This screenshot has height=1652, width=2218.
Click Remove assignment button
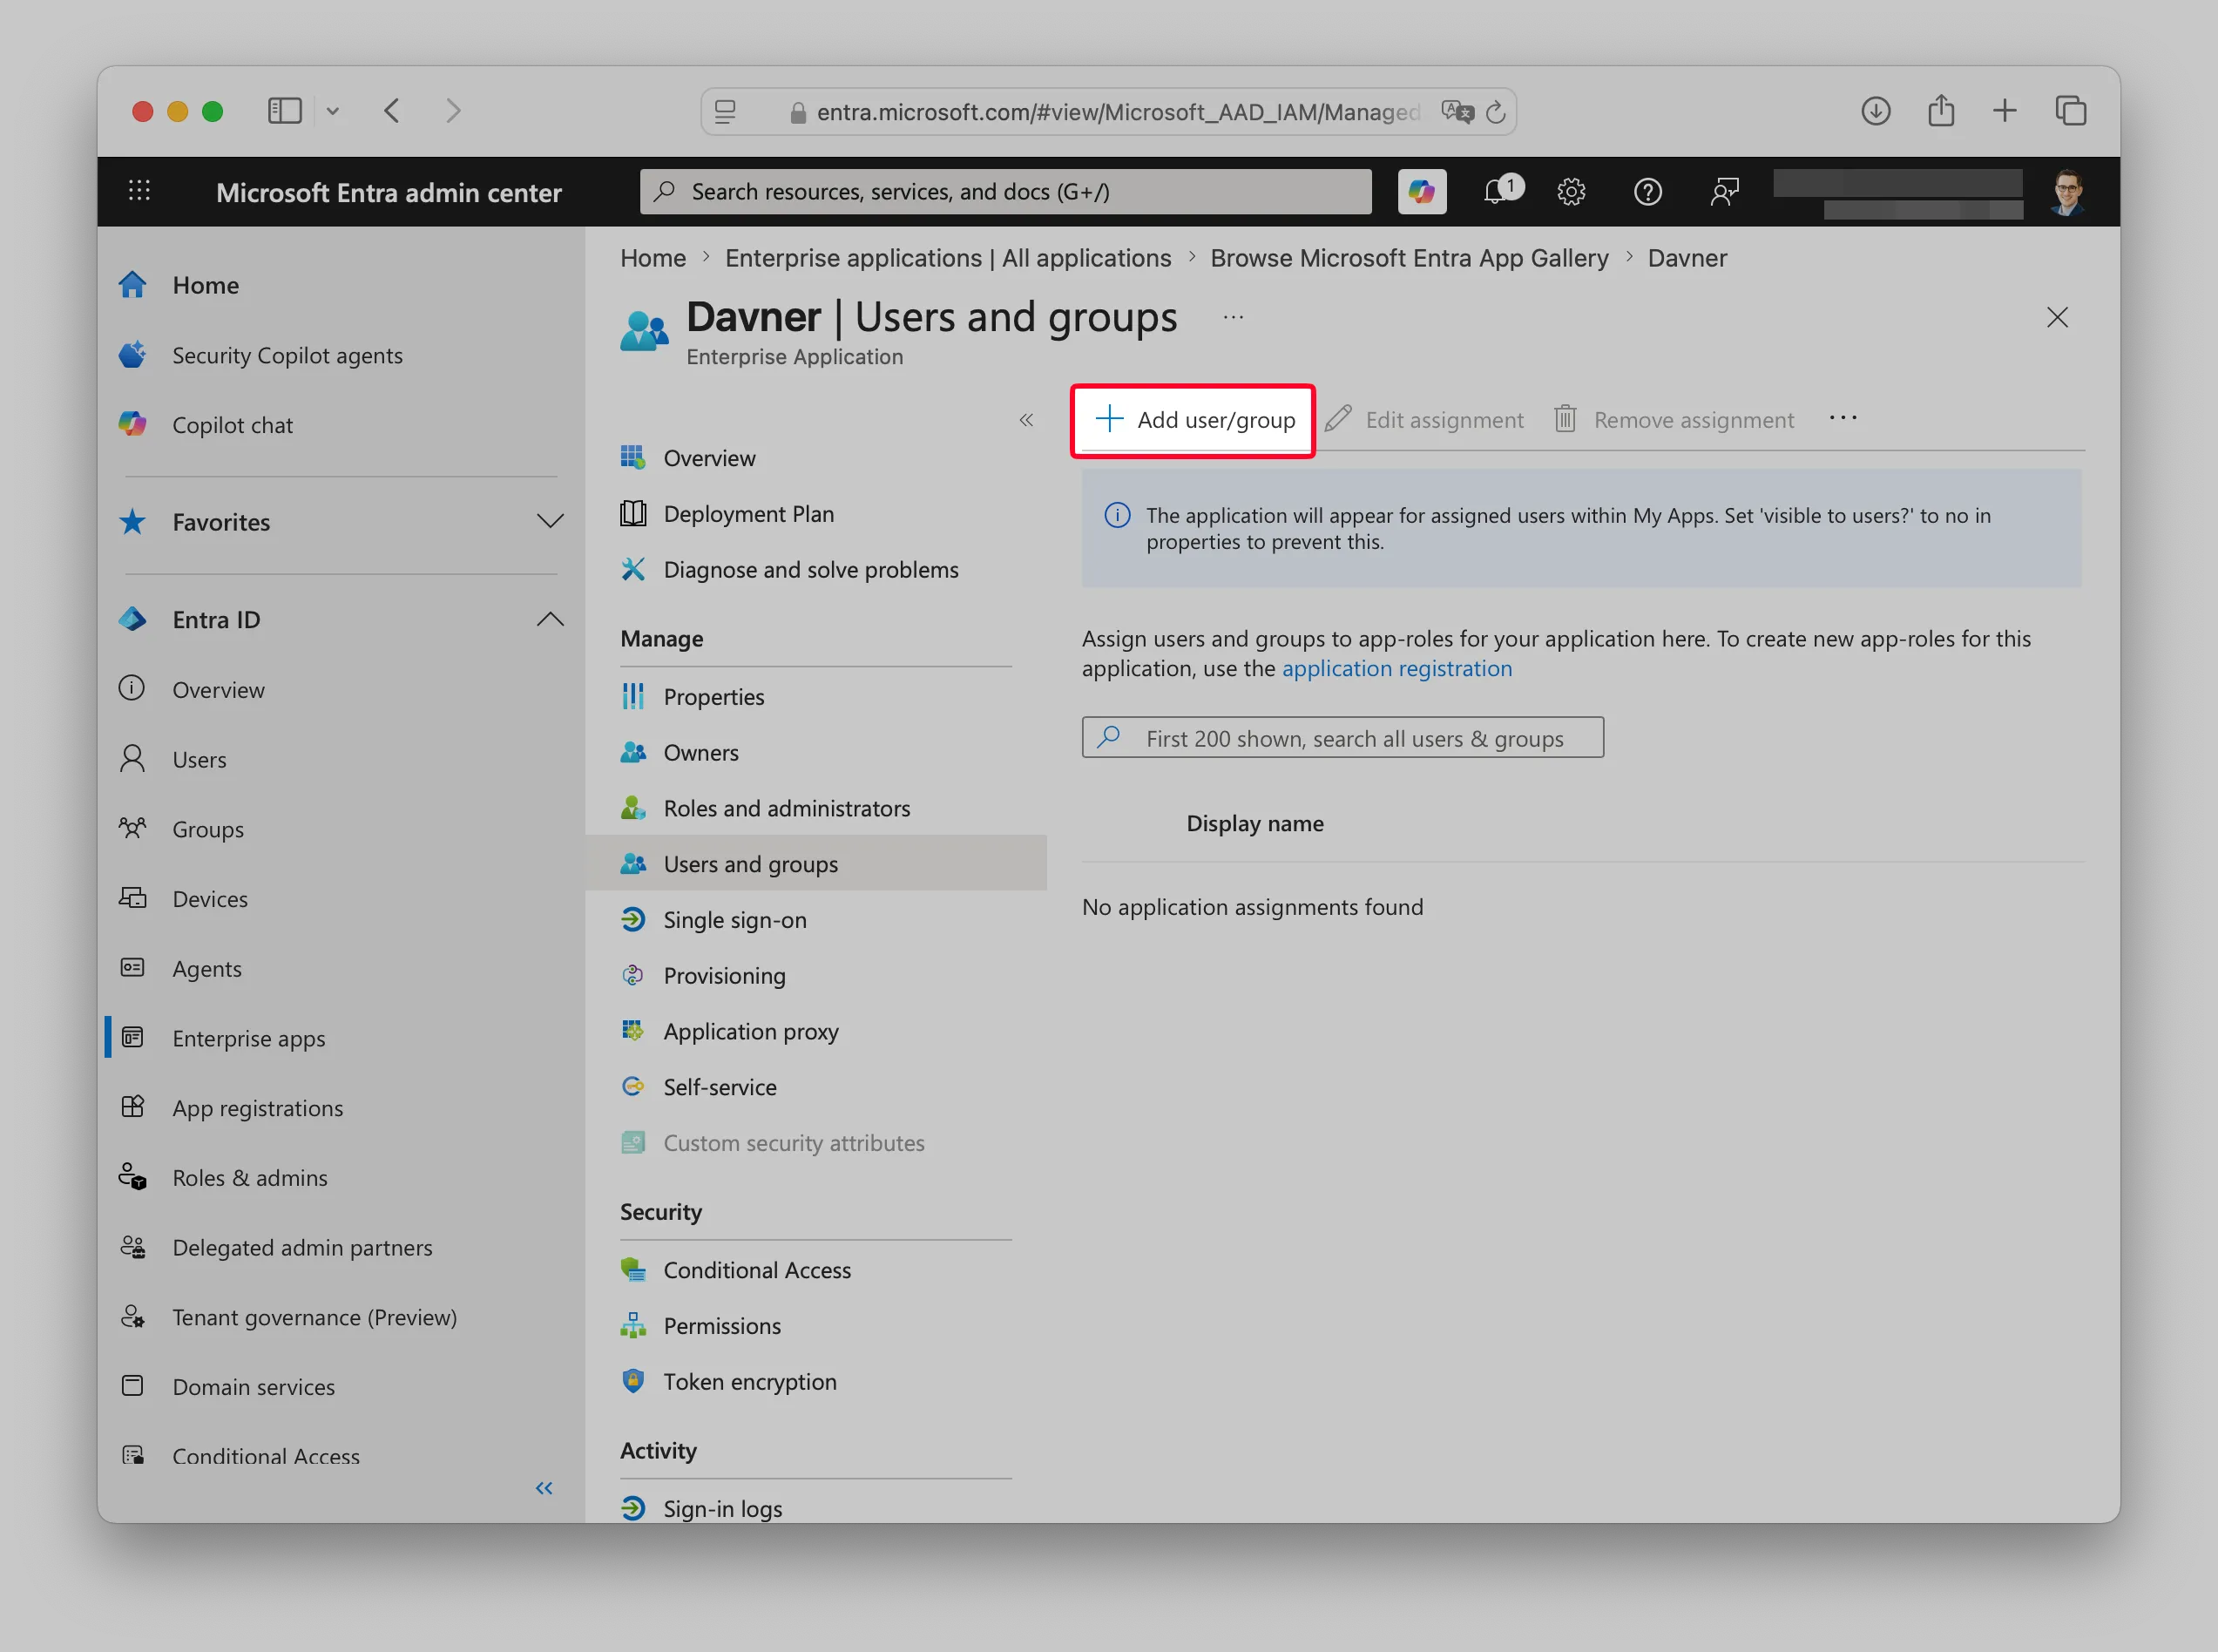(1674, 420)
